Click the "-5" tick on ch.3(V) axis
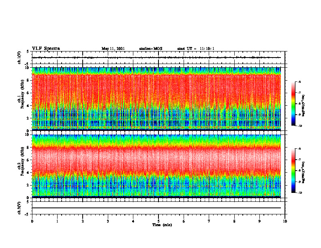This screenshot has width=321, height=248. [27, 214]
